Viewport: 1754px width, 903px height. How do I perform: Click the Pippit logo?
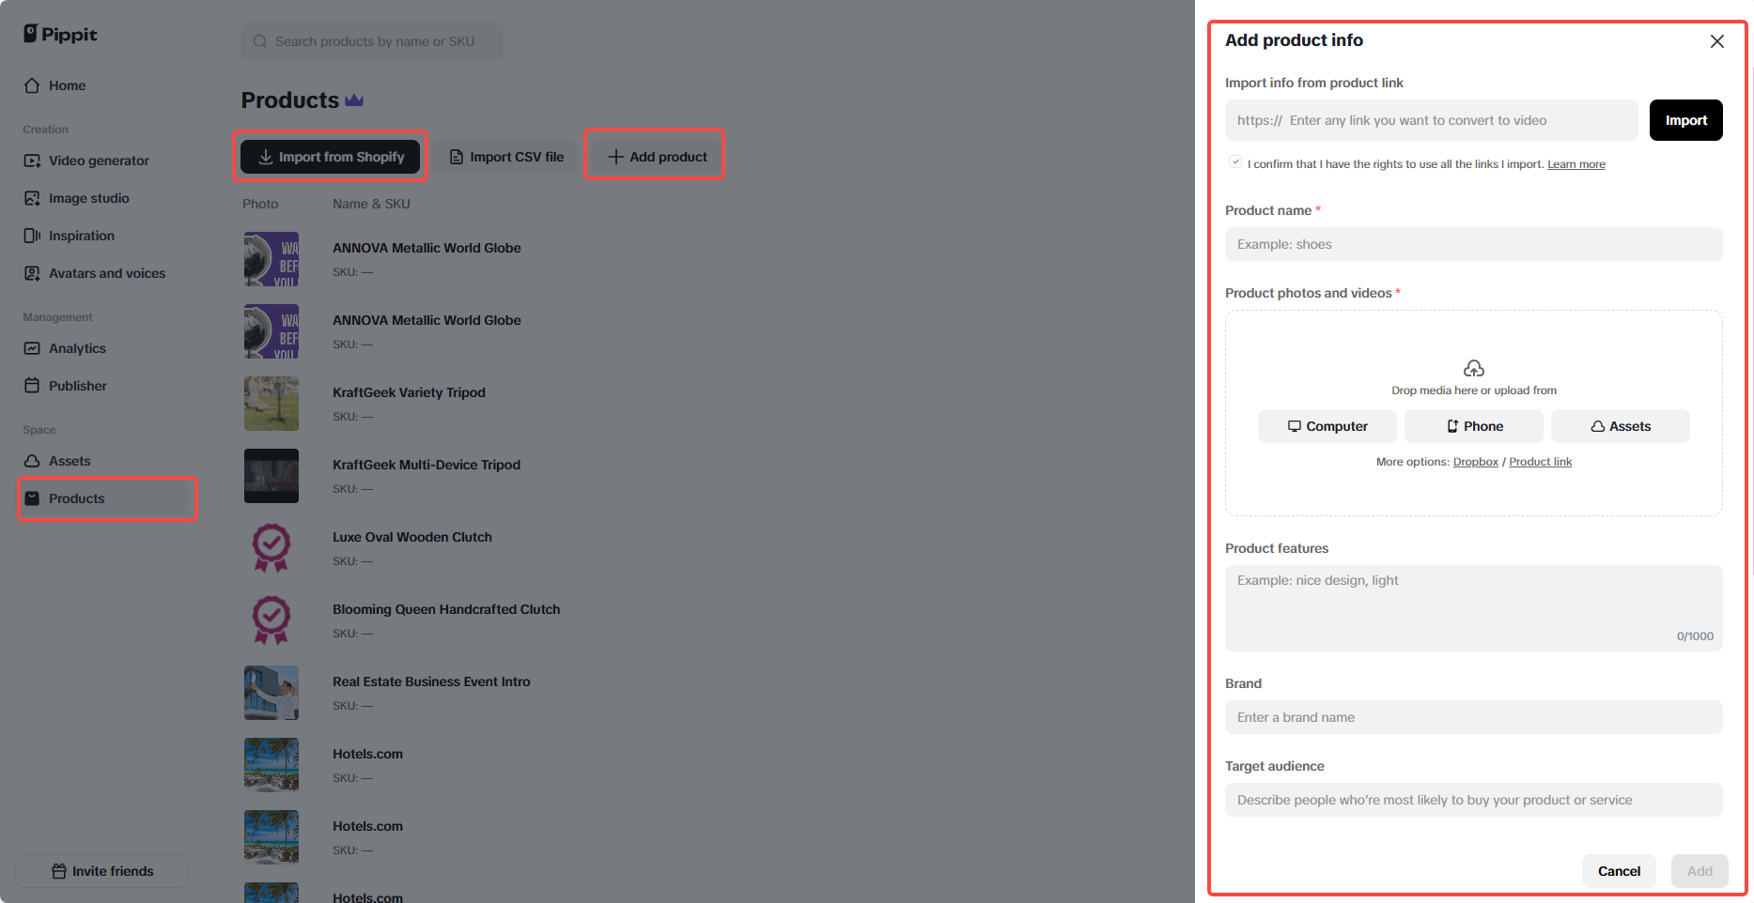click(x=59, y=34)
